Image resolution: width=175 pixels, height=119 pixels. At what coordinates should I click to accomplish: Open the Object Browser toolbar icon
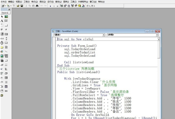[72, 6]
